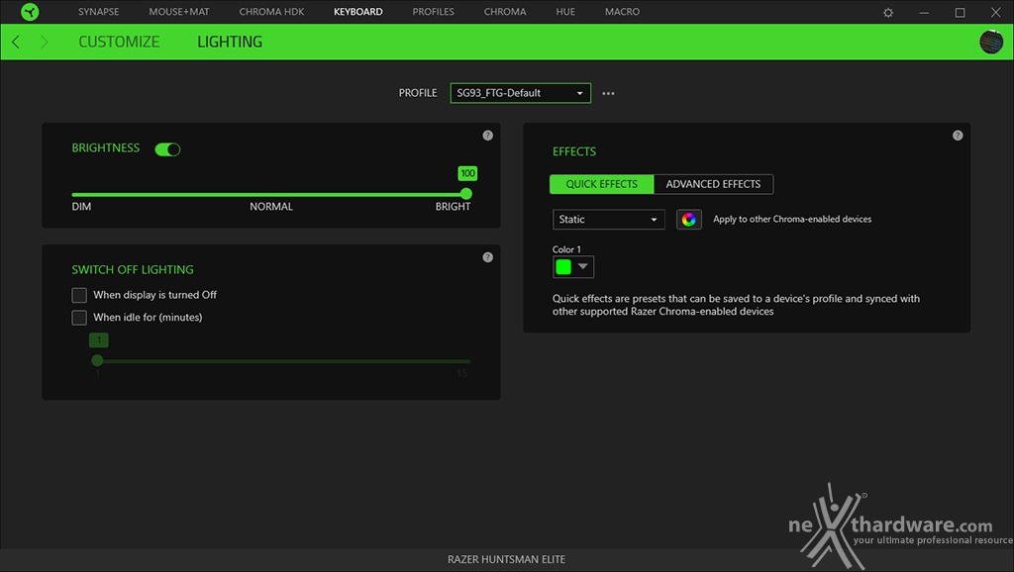Open the CHROMA tab
Viewport: 1014px width, 572px height.
[505, 12]
